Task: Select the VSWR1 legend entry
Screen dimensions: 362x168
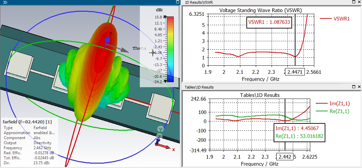Action: point(335,19)
